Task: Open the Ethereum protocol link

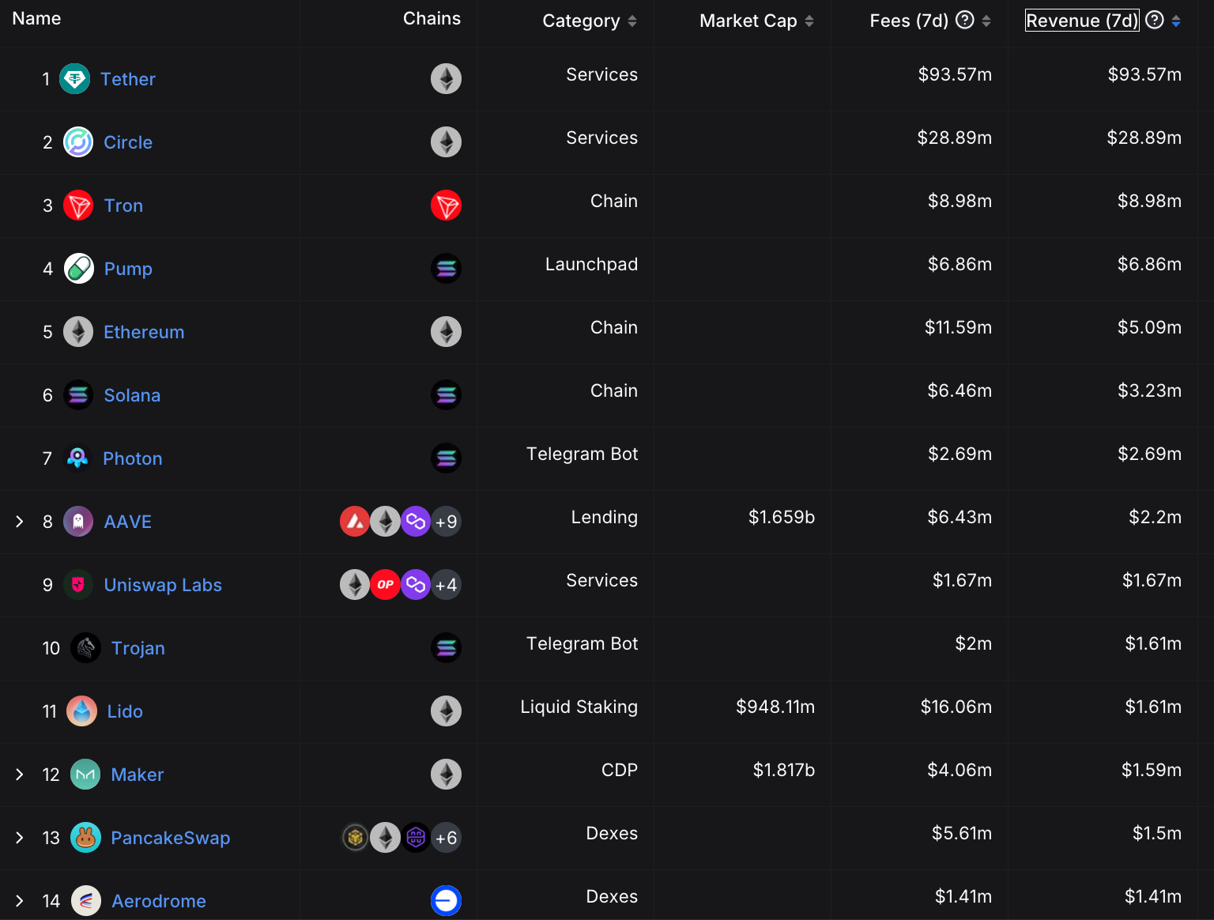Action: (x=144, y=332)
